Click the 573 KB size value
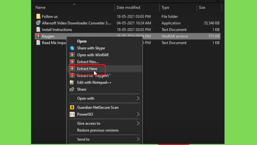This screenshot has height=145, width=257. (x=214, y=36)
